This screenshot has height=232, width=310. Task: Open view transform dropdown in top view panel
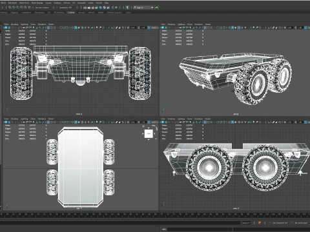(154, 122)
